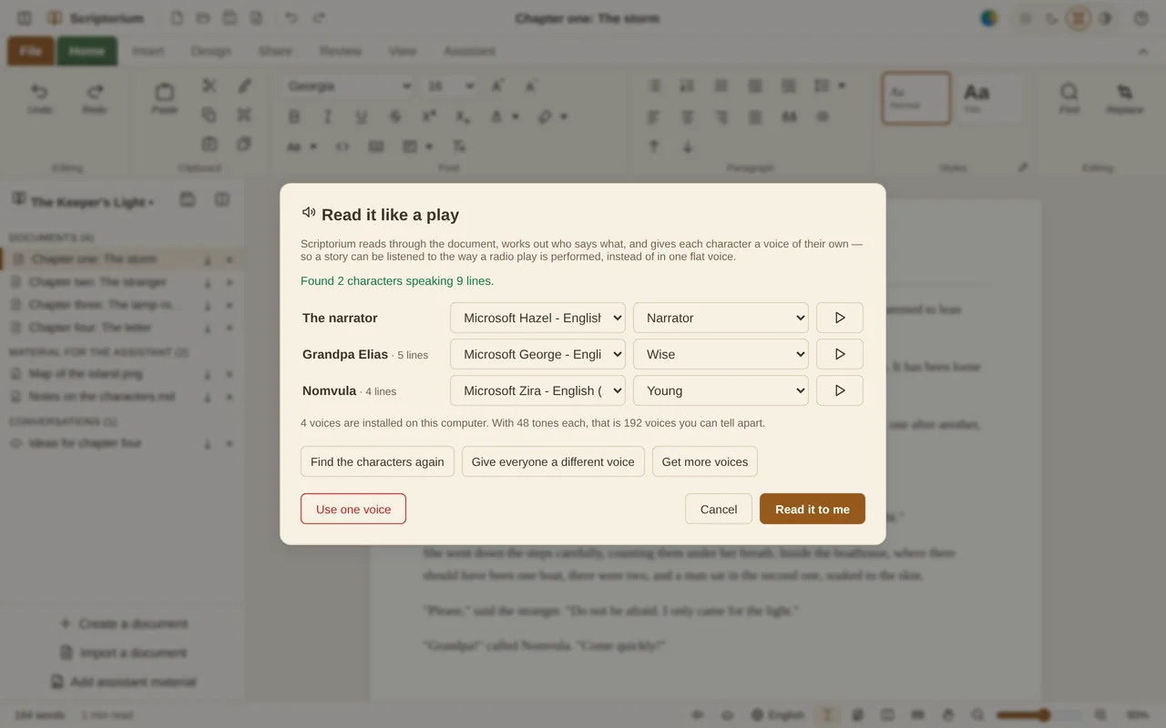Click the Read it to me button
1166x728 pixels.
point(813,509)
